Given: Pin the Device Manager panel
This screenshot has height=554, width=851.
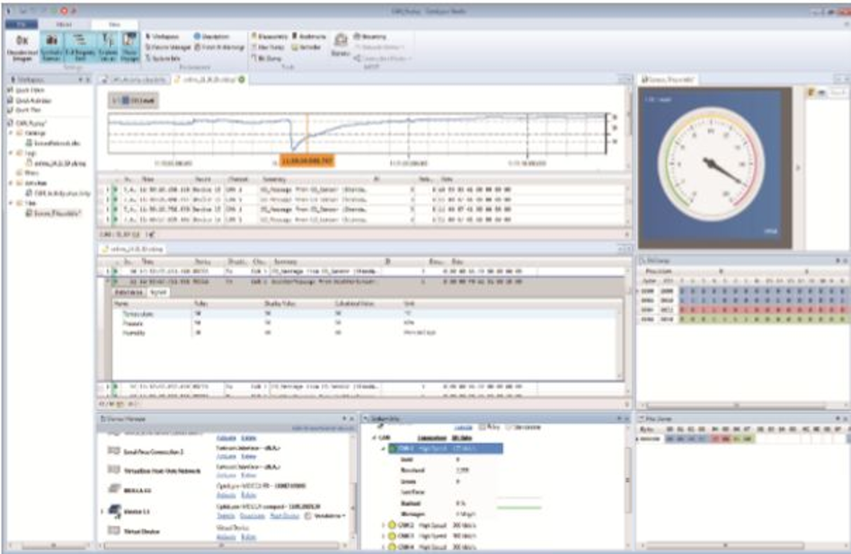Looking at the screenshot, I should [x=344, y=419].
